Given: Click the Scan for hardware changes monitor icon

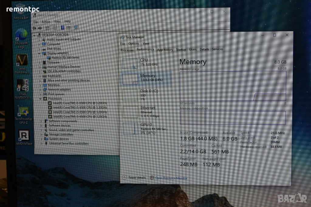Looking at the screenshot, I should pyautogui.click(x=76, y=28).
